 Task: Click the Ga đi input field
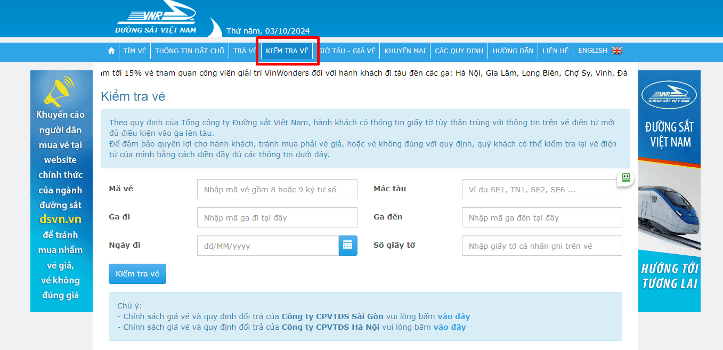pyautogui.click(x=277, y=217)
